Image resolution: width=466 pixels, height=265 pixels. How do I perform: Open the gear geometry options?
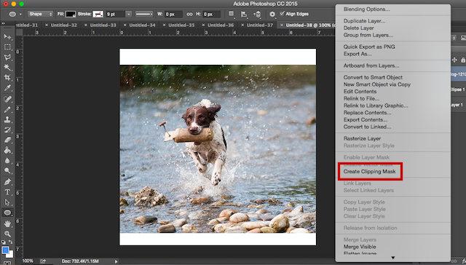pyautogui.click(x=272, y=14)
